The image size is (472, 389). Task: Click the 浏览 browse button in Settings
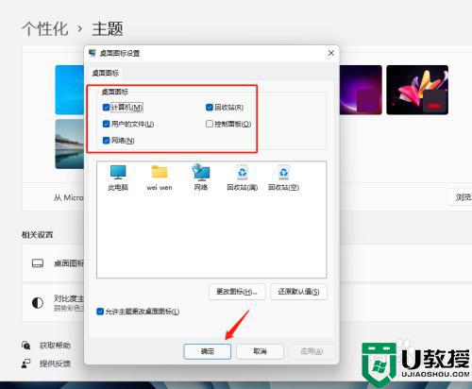tap(461, 197)
